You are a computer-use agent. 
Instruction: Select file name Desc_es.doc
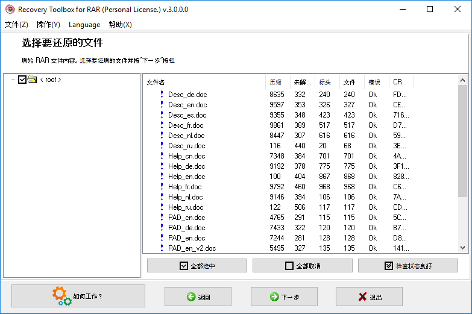coord(187,115)
